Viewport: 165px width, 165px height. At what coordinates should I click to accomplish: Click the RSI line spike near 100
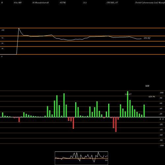tap(19, 28)
